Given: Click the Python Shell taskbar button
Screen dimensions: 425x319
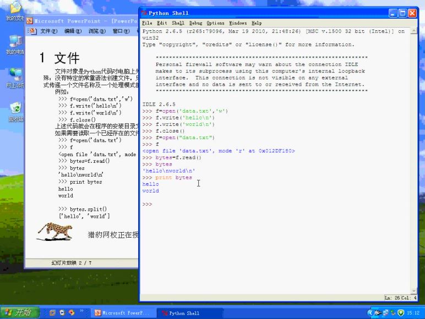Looking at the screenshot, I should coord(190,313).
